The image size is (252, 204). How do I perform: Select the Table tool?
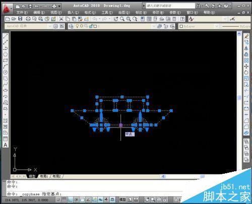pyautogui.click(x=6, y=139)
